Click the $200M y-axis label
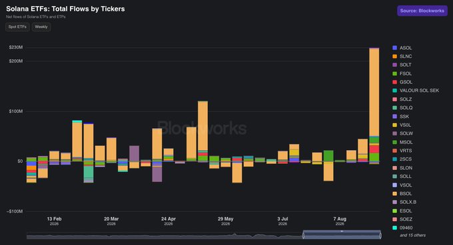 (15, 61)
